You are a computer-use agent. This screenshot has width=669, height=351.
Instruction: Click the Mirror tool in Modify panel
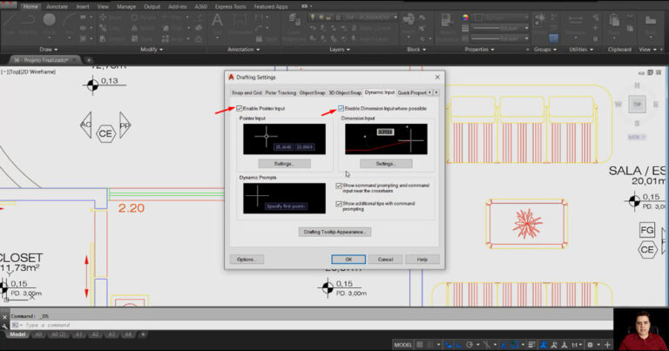(x=144, y=28)
